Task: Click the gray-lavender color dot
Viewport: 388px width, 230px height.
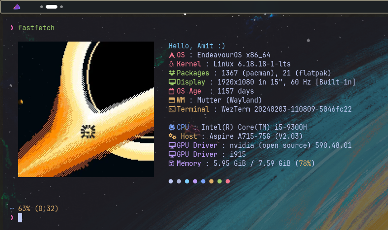Action: 179,181
